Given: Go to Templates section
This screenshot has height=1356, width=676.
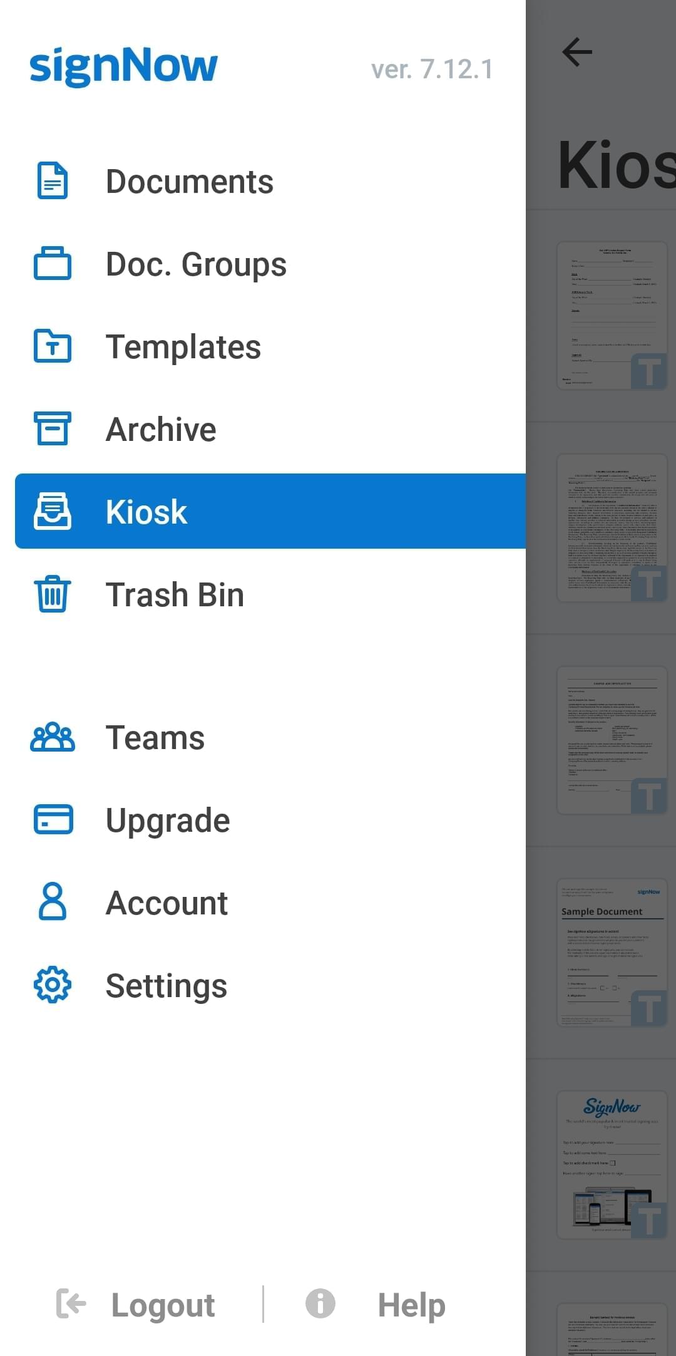Looking at the screenshot, I should tap(183, 347).
